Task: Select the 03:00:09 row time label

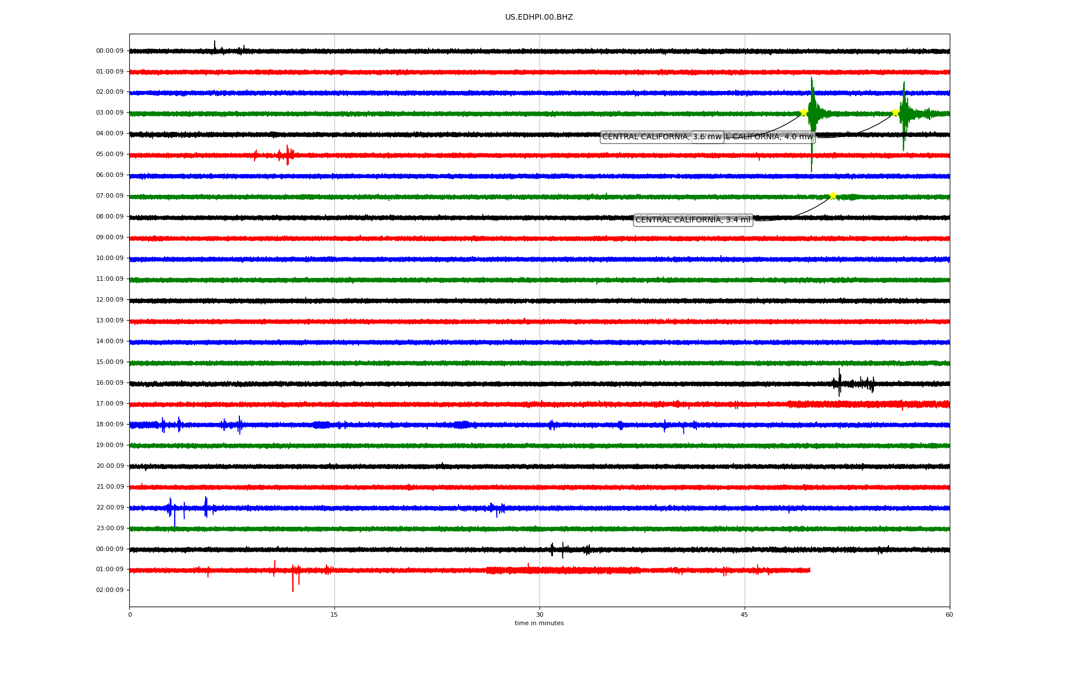Action: 110,113
